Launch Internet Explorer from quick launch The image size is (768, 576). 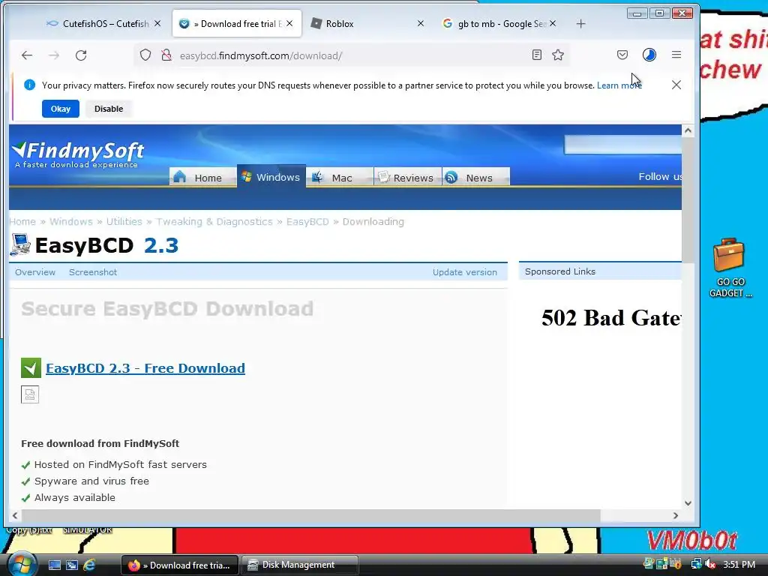(89, 565)
